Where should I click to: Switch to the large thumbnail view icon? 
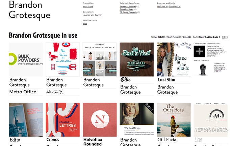[x=226, y=37]
